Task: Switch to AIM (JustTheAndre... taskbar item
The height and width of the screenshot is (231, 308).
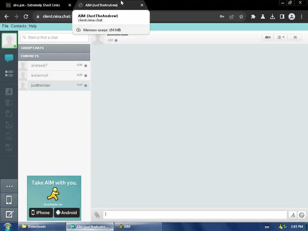Action: 90,227
